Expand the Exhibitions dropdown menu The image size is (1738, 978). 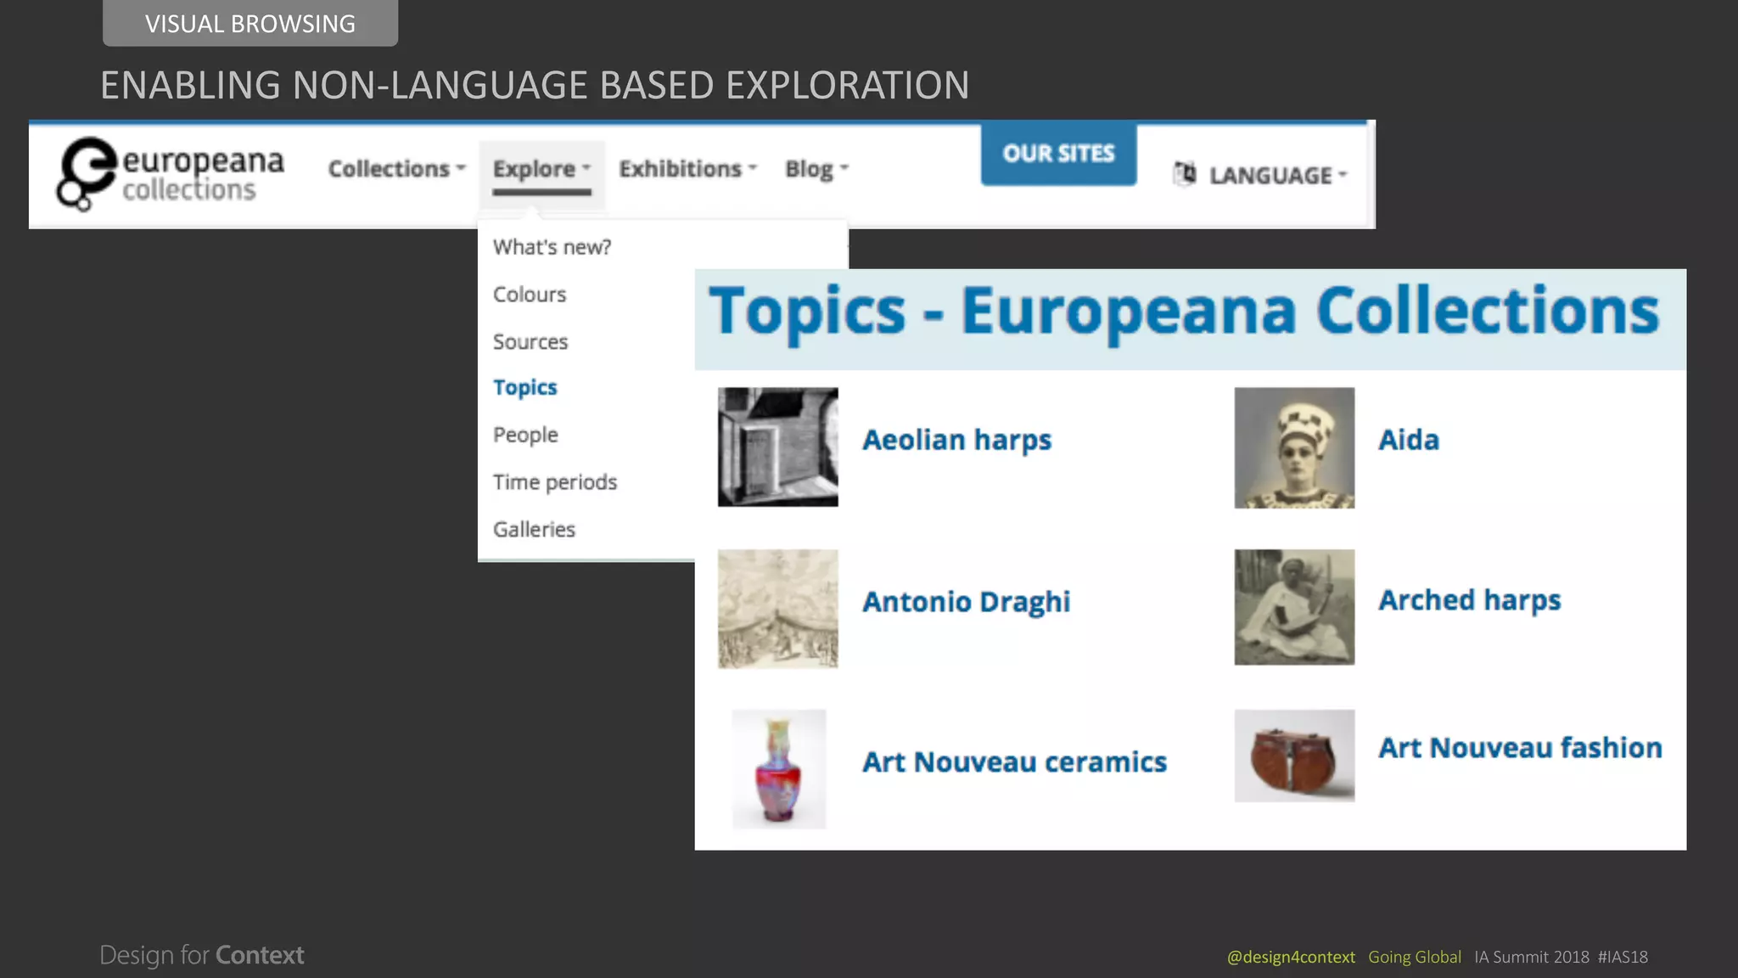click(687, 169)
